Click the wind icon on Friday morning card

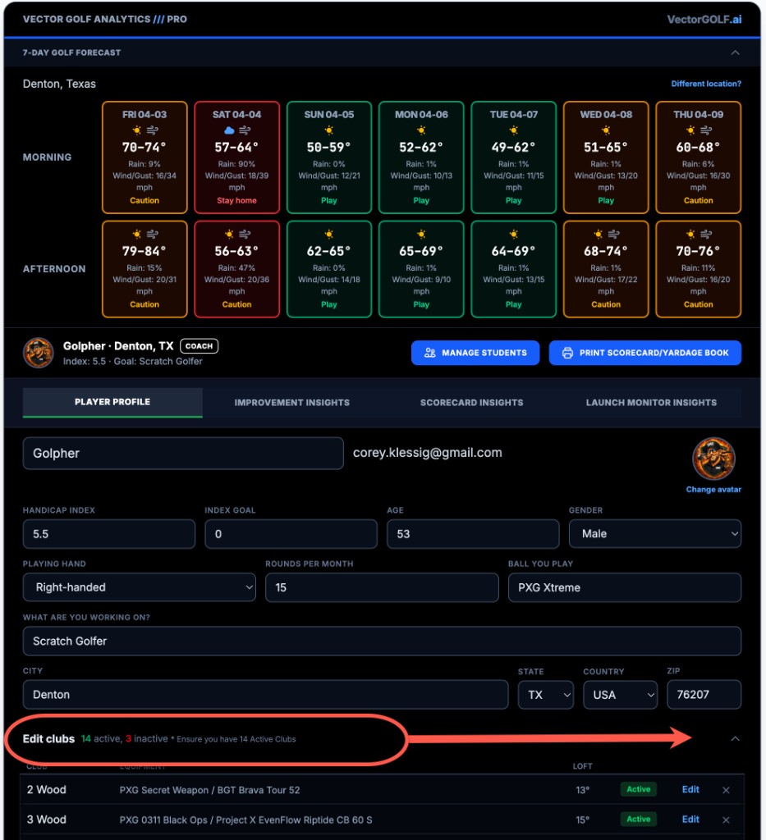click(x=153, y=130)
